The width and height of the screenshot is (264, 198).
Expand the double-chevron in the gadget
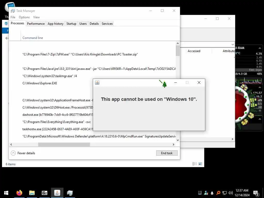pyautogui.click(x=260, y=111)
